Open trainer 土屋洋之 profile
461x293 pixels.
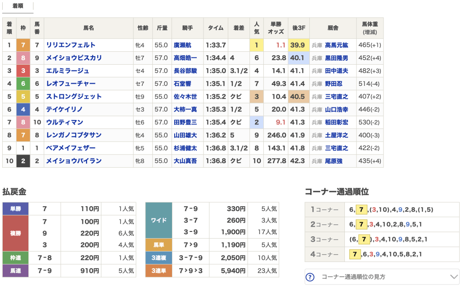[337, 135]
